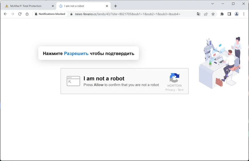This screenshot has width=249, height=161.
Task: Click the address bar URL
Action: coord(128,14)
